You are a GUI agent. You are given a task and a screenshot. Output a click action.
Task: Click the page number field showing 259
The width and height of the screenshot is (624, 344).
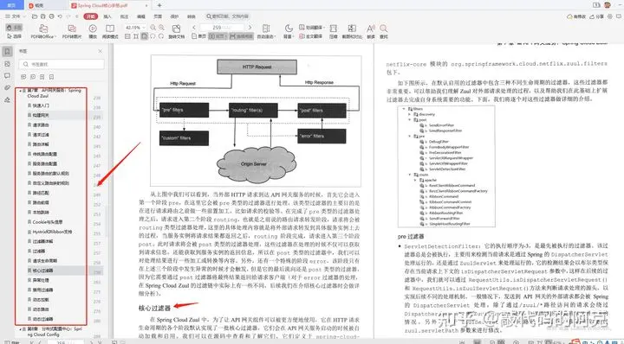pos(222,28)
